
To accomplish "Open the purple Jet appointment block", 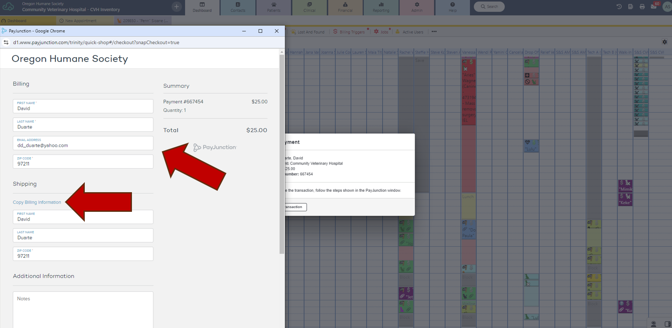I will pos(406,293).
